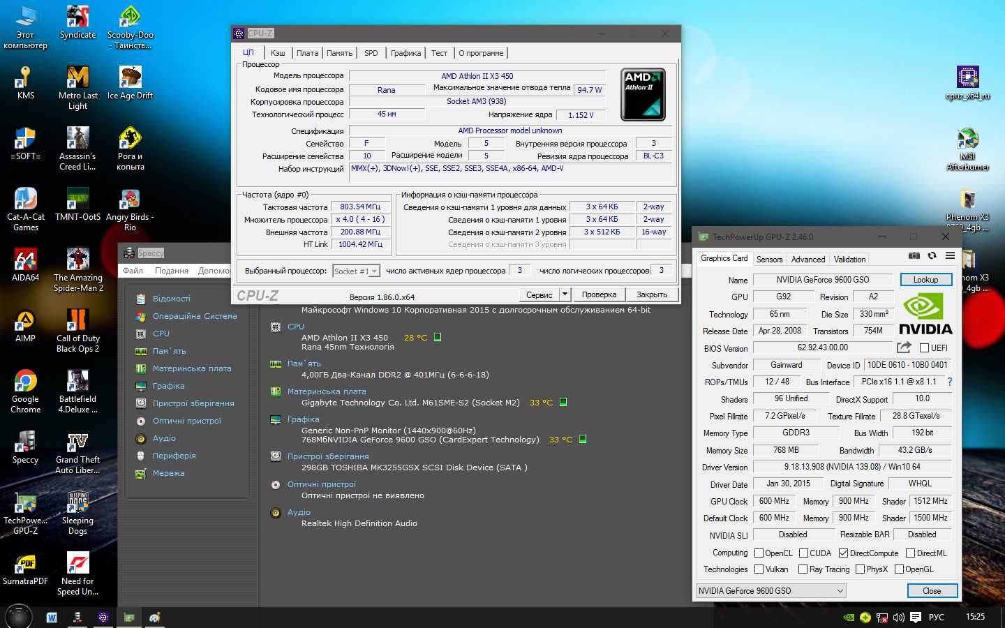Toggle the Ray Tracing checkbox
The width and height of the screenshot is (1005, 628).
pyautogui.click(x=803, y=569)
